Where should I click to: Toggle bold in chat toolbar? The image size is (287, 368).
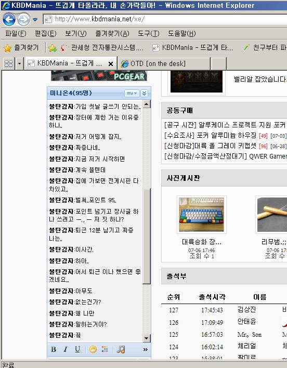(x=54, y=349)
